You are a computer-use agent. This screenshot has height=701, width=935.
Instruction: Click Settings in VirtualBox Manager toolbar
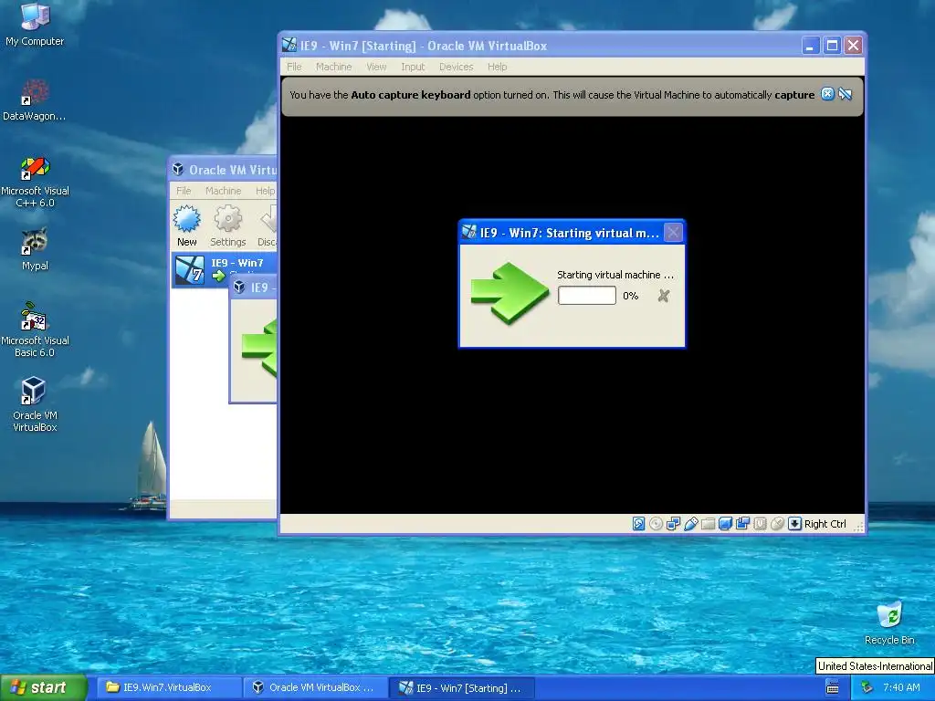(227, 226)
